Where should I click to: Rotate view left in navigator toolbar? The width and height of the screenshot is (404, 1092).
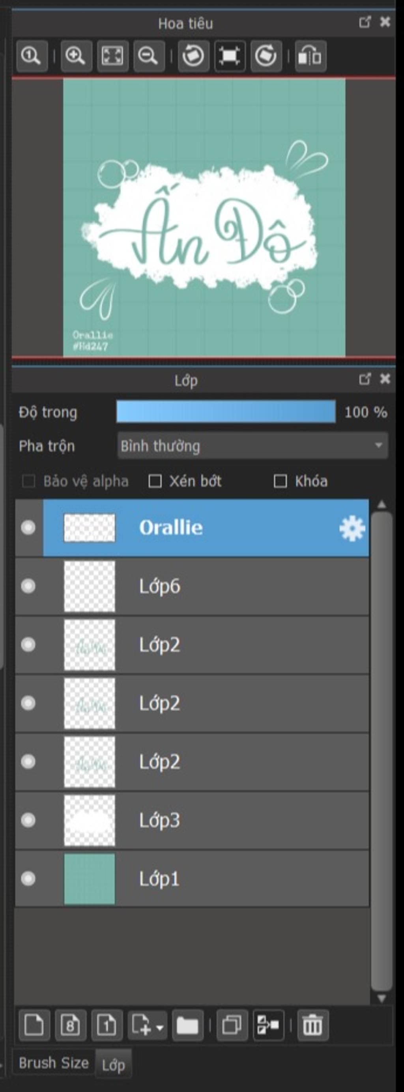point(194,56)
